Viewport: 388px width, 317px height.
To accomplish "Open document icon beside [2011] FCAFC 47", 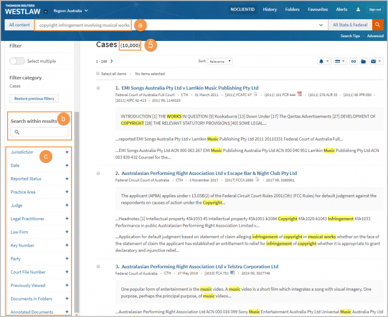I will tap(255, 94).
